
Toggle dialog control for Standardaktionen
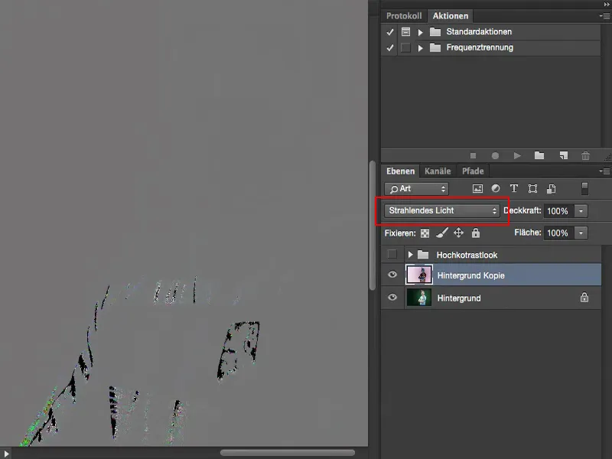[405, 31]
